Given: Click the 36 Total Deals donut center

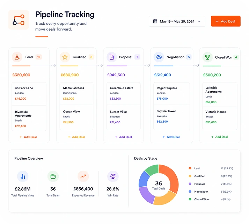Looking at the screenshot, I should 159,185.
